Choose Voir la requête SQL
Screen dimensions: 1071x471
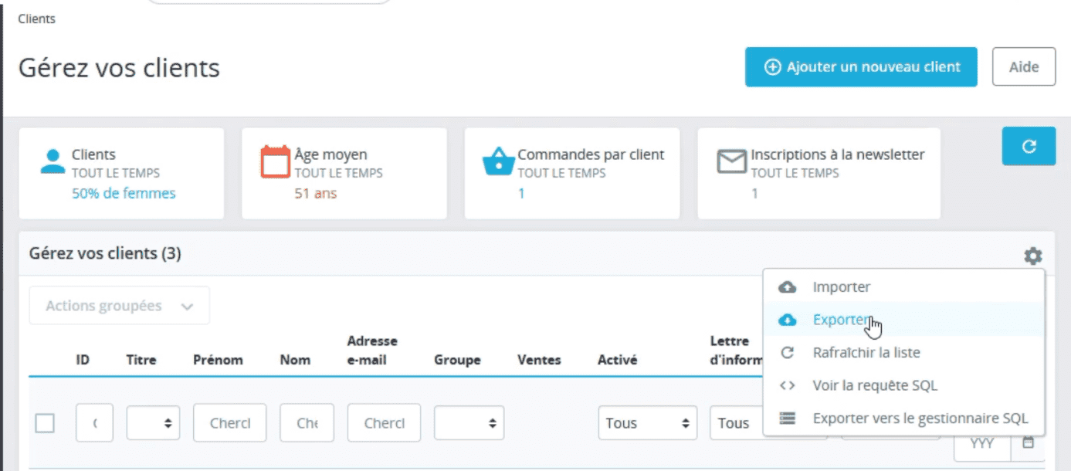(x=903, y=385)
